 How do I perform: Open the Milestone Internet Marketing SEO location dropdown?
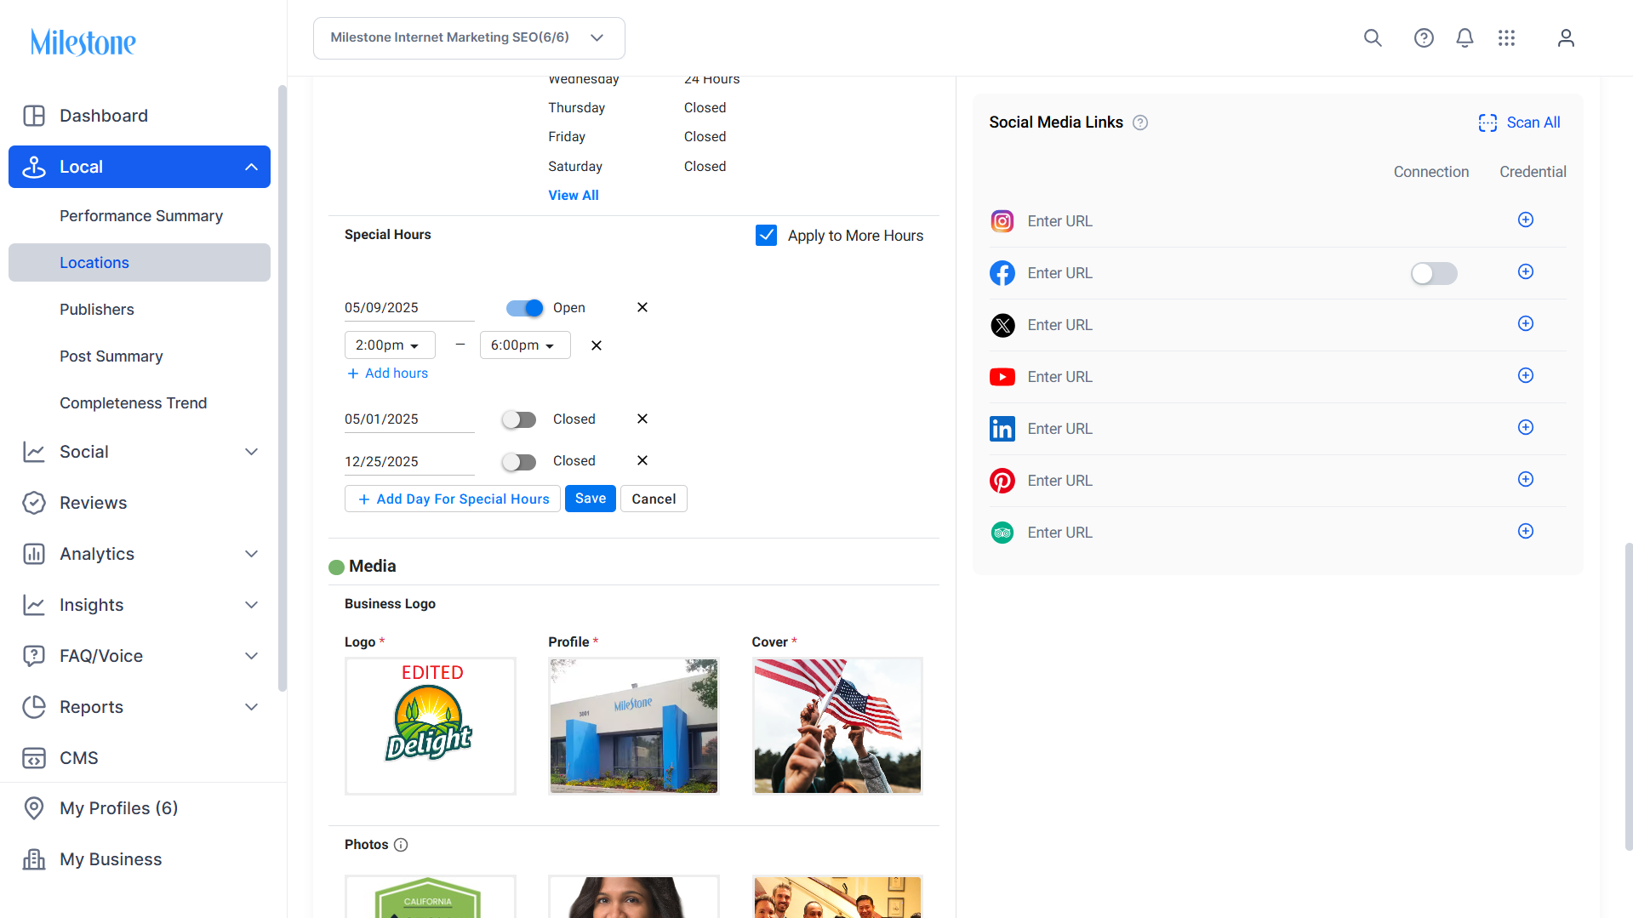[469, 38]
